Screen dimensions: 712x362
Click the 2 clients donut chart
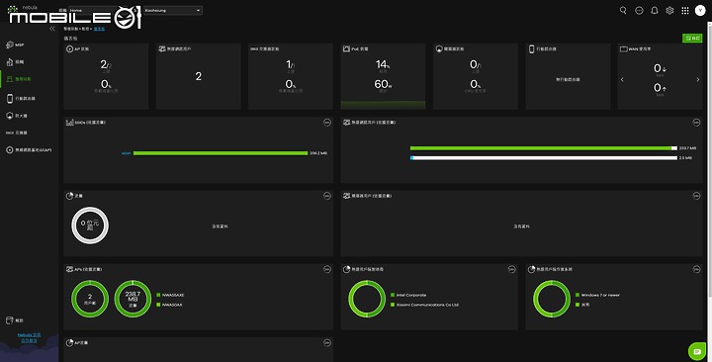[90, 299]
